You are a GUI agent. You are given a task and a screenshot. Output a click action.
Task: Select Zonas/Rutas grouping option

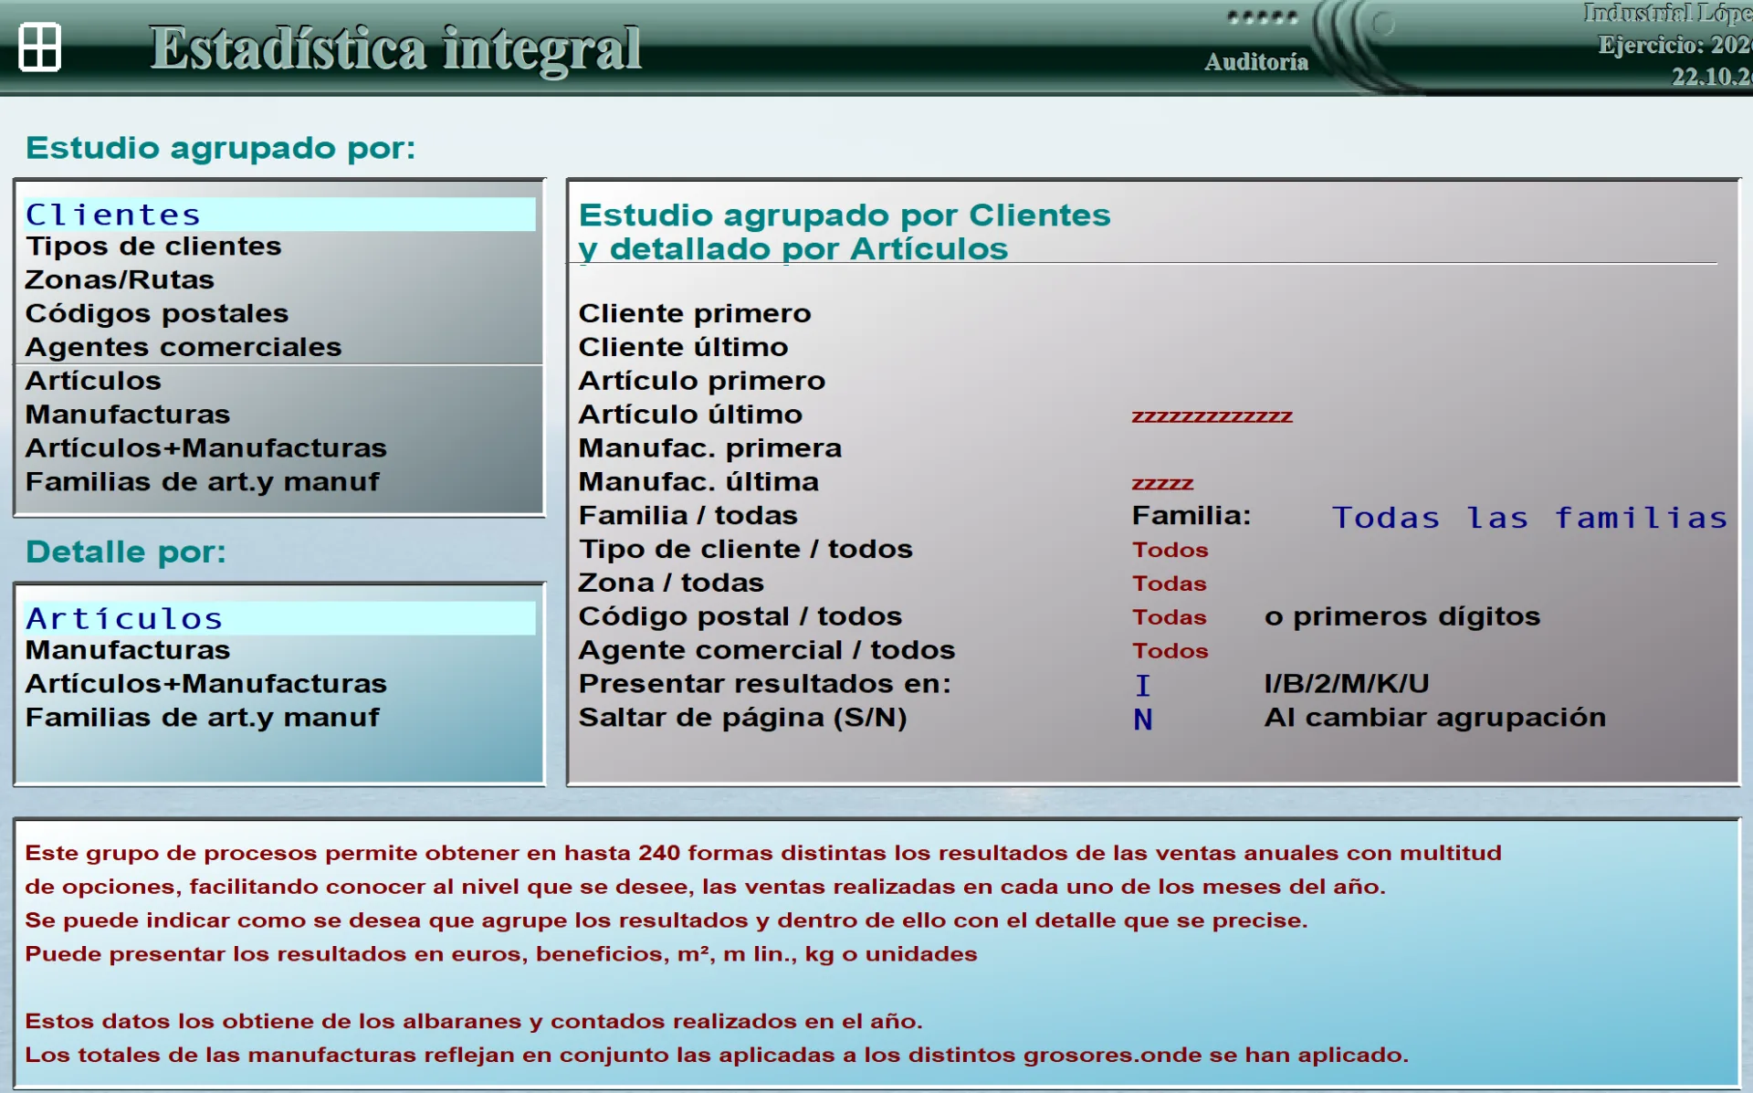120,280
